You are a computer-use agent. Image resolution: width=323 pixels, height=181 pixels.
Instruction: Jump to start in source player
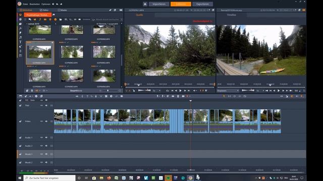point(172,90)
